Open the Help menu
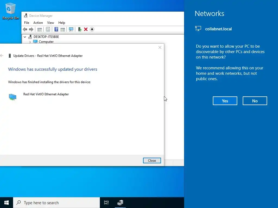278x208 pixels. point(62,23)
